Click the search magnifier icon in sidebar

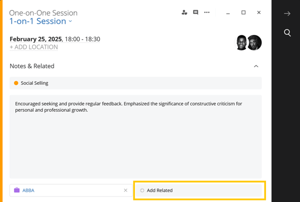click(287, 32)
